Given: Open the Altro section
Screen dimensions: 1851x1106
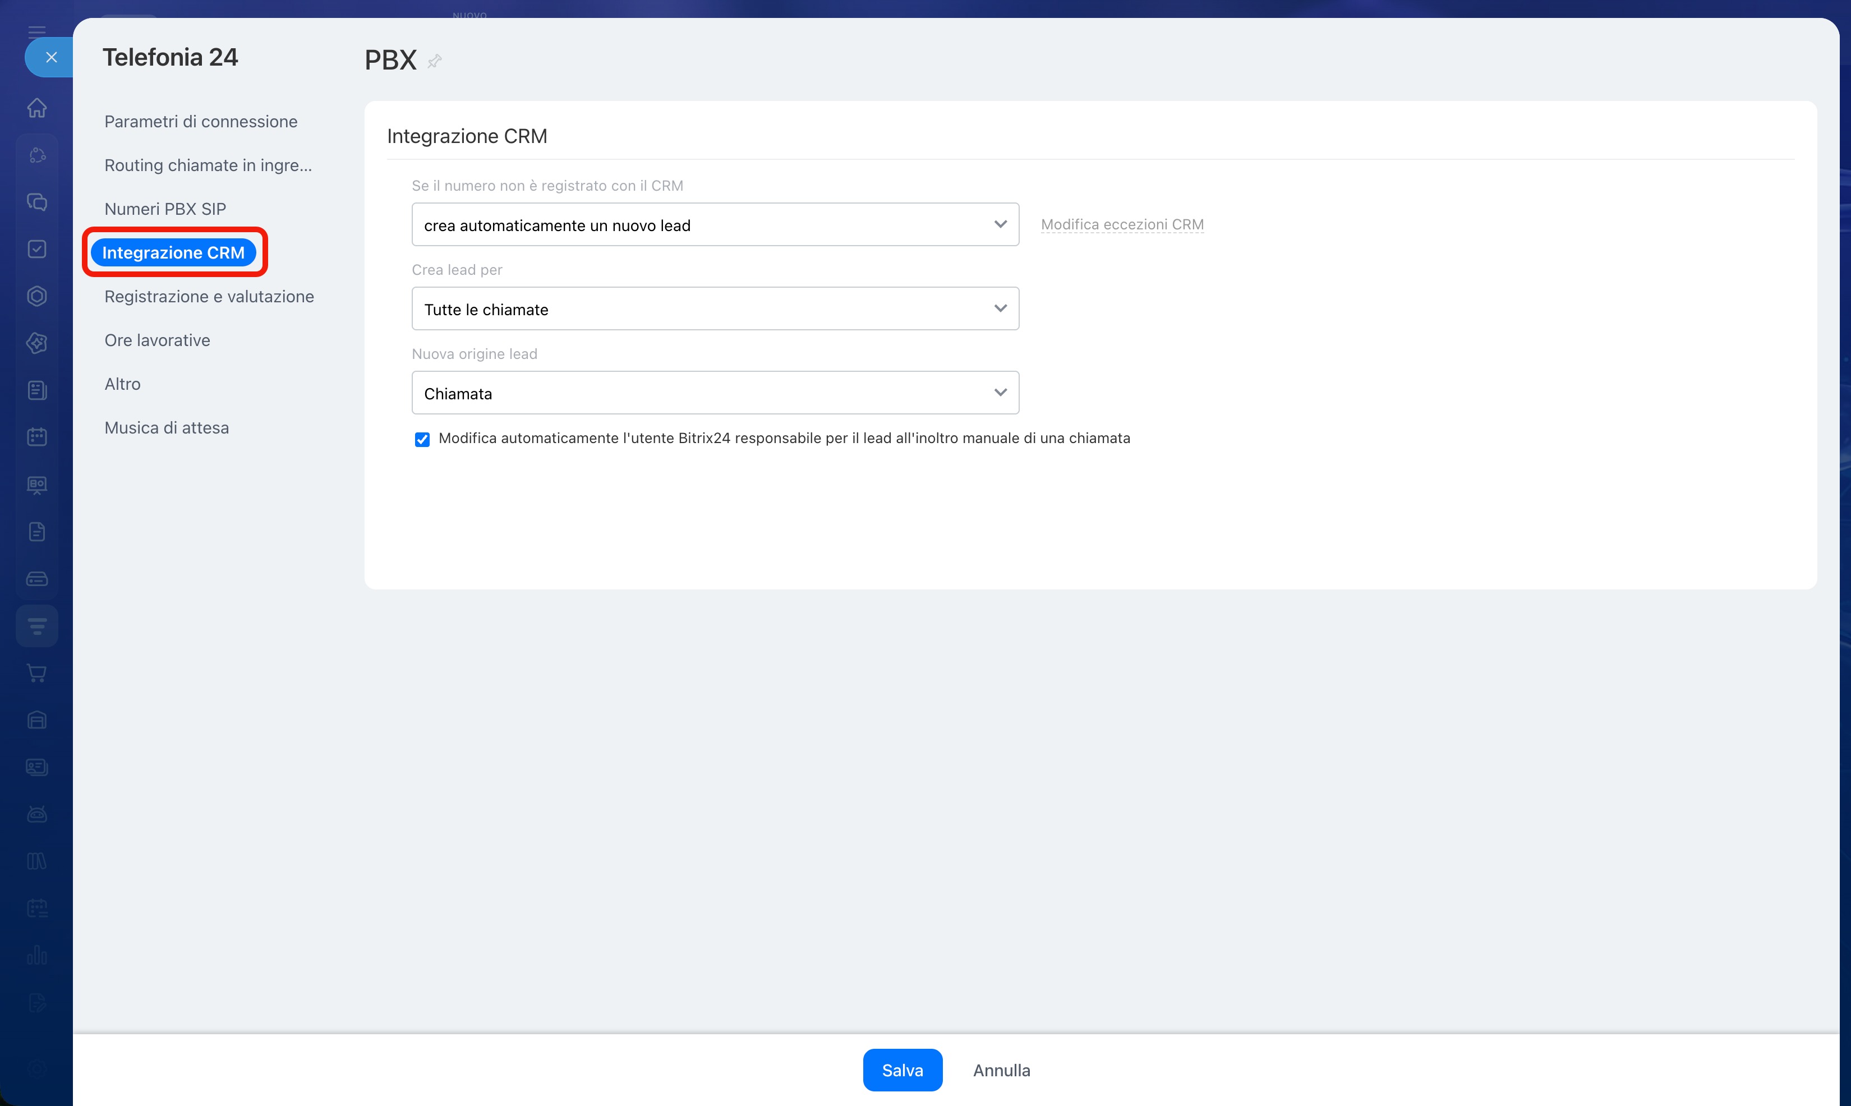Looking at the screenshot, I should coord(122,384).
